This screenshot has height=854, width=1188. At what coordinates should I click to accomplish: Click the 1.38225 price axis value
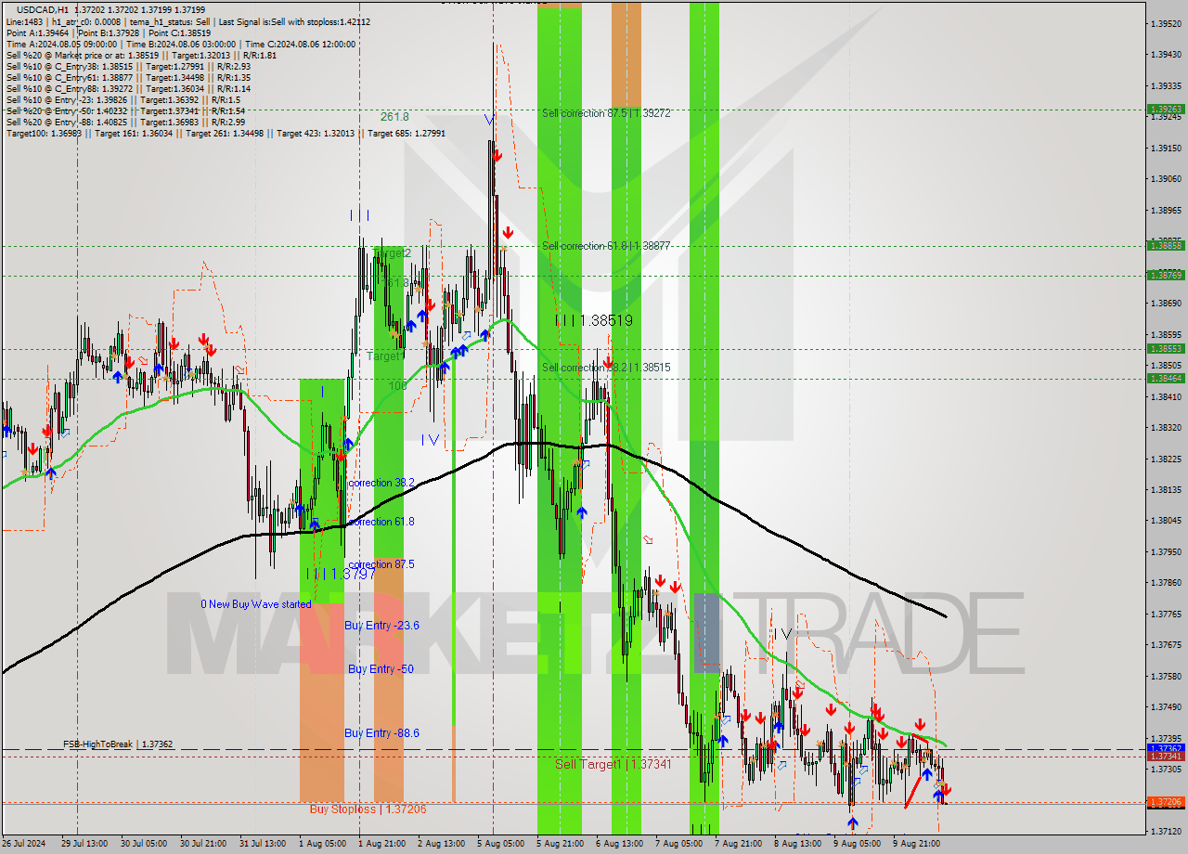(x=1165, y=459)
